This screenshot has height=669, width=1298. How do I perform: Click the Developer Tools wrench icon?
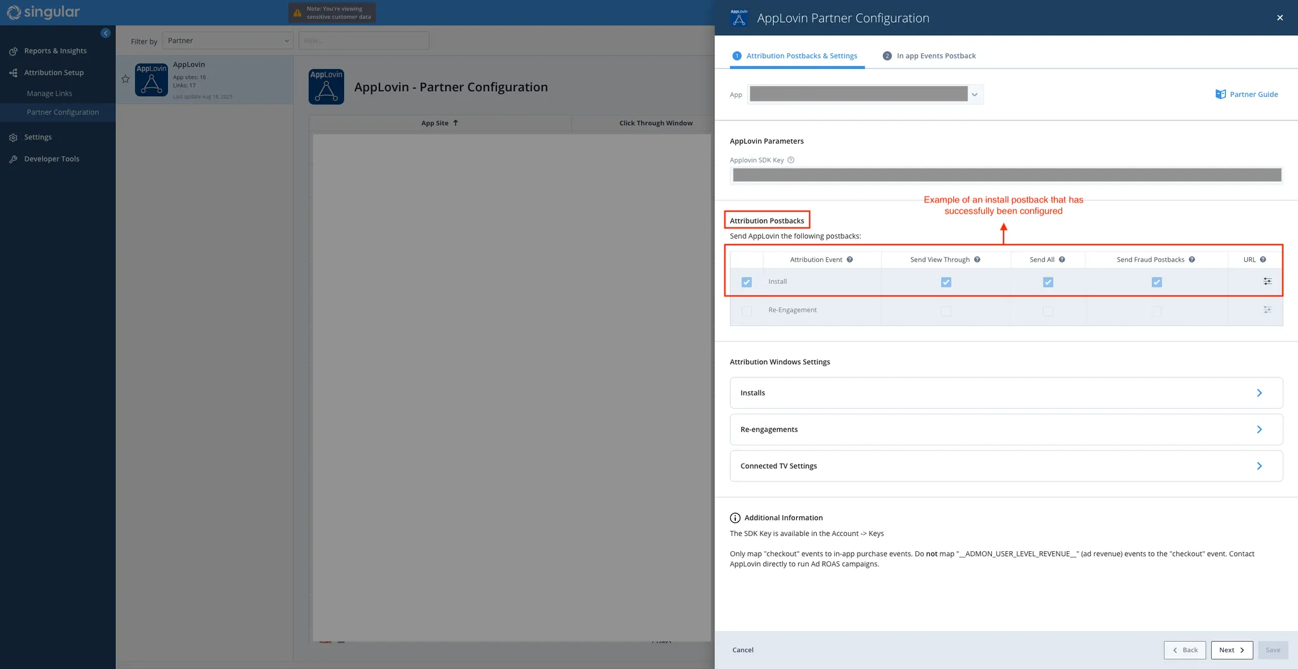click(x=13, y=159)
